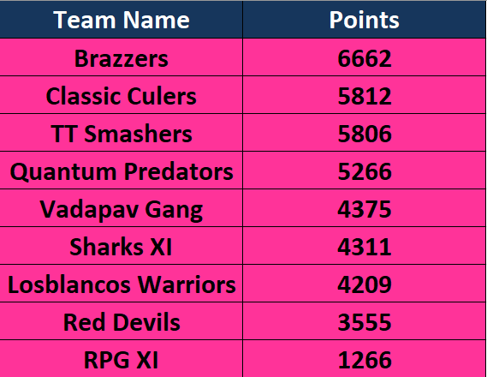The image size is (487, 377).
Task: Select the Classic Culers cell
Action: point(122,95)
